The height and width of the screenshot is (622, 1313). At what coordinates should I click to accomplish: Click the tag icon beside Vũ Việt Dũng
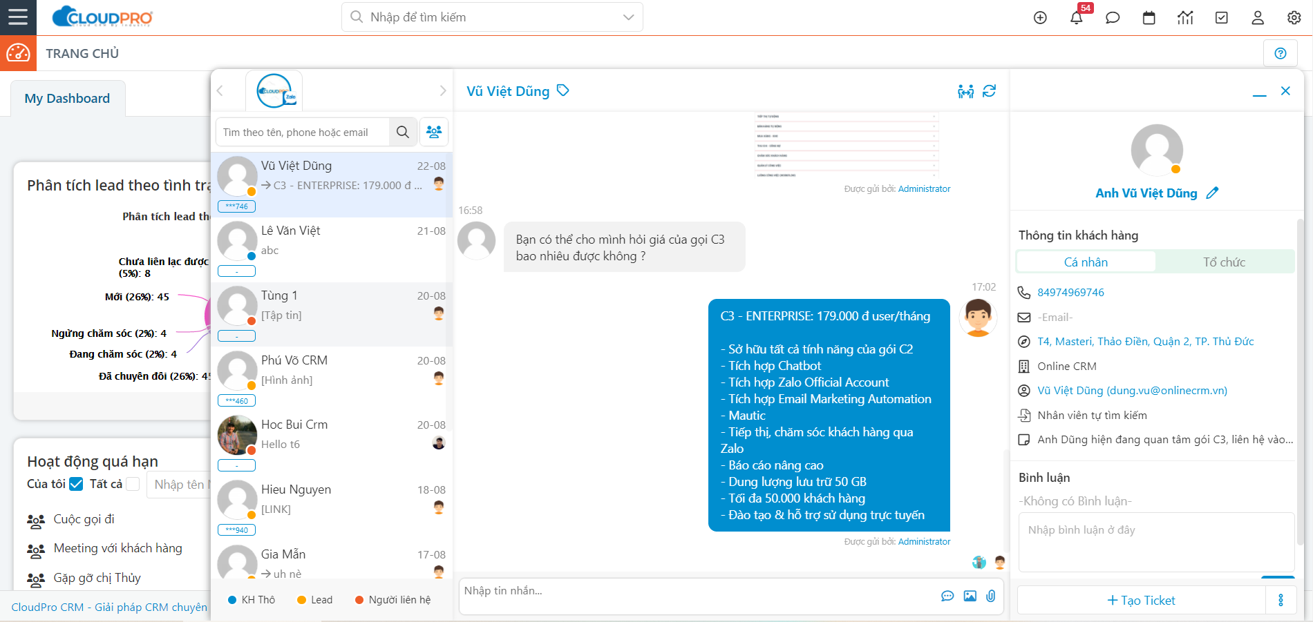(x=563, y=90)
